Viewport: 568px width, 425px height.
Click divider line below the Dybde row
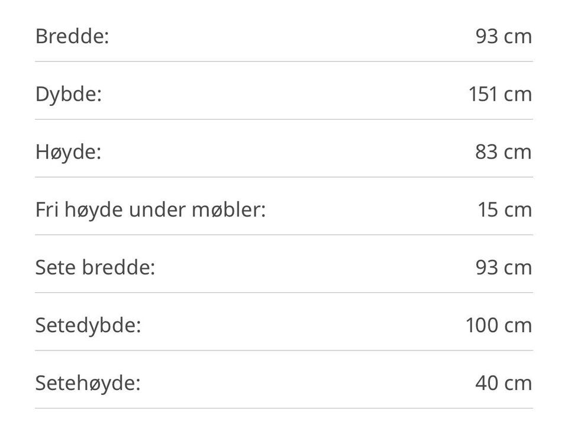284,119
